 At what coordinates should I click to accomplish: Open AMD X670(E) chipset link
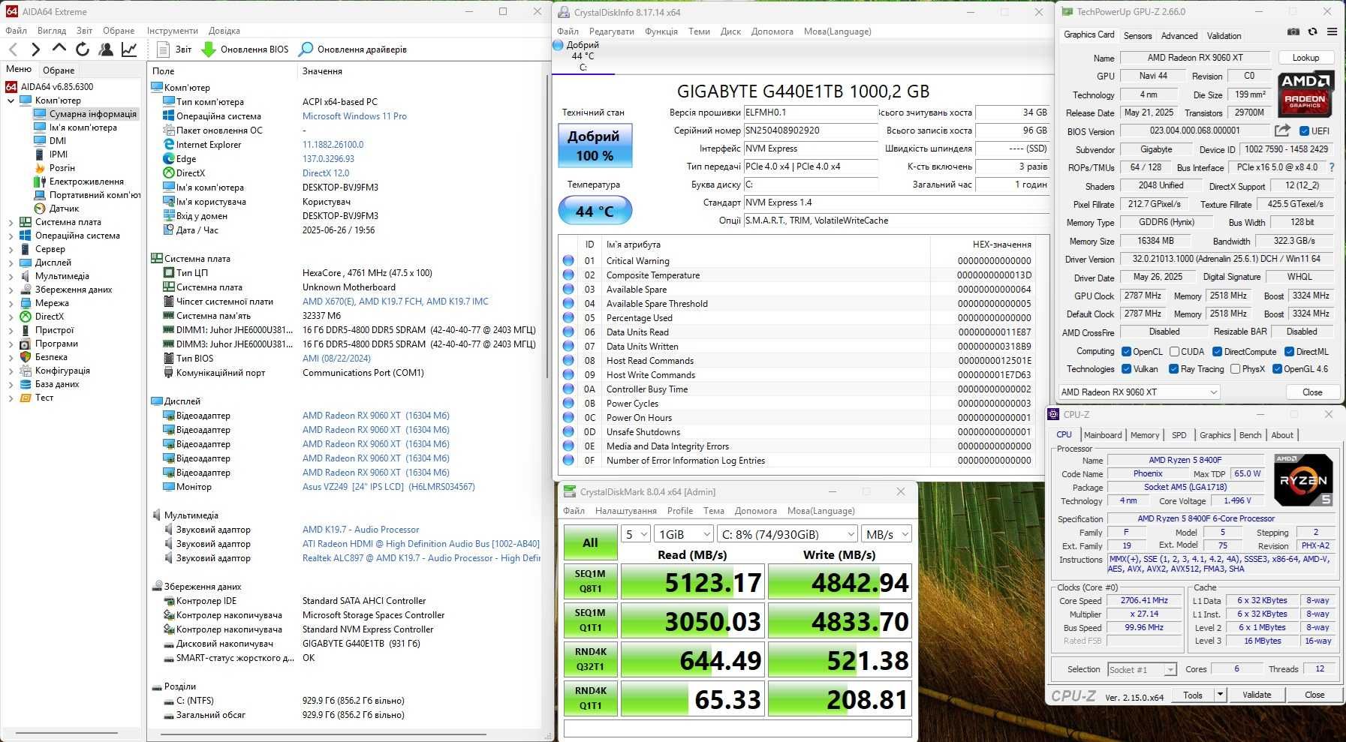coord(395,302)
